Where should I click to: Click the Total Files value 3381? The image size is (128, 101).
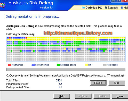[x=59, y=80]
